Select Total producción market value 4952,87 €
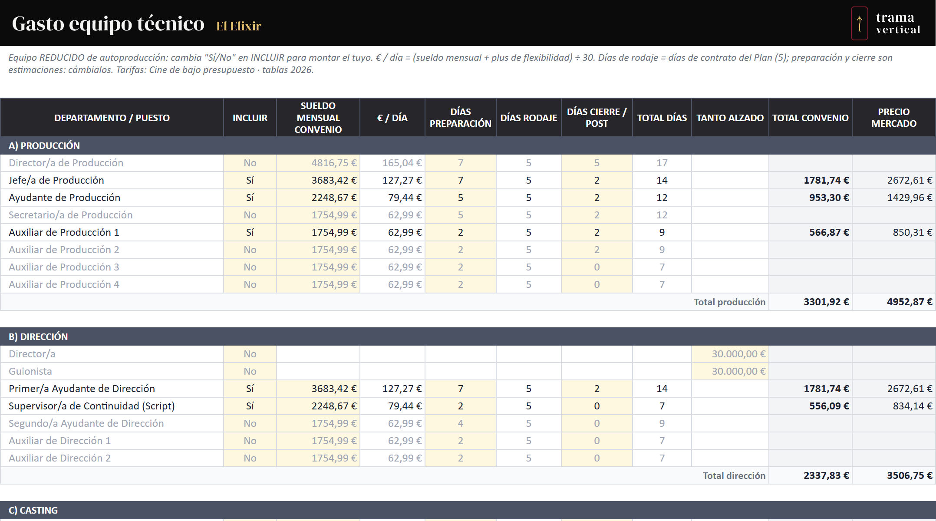 (894, 302)
